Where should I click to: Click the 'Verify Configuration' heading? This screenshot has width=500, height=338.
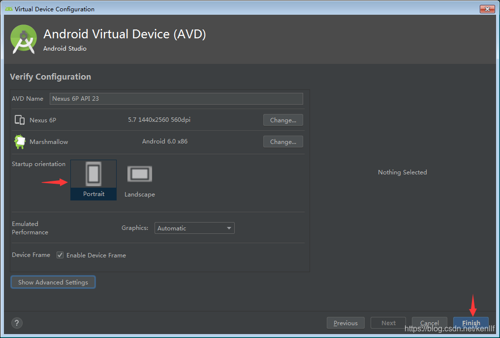point(50,77)
